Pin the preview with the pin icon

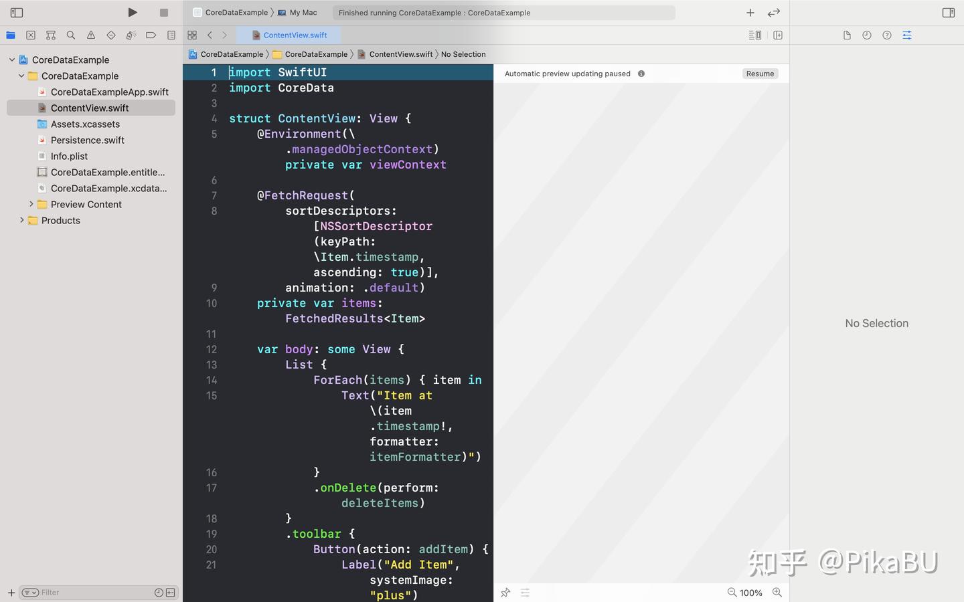pos(505,593)
